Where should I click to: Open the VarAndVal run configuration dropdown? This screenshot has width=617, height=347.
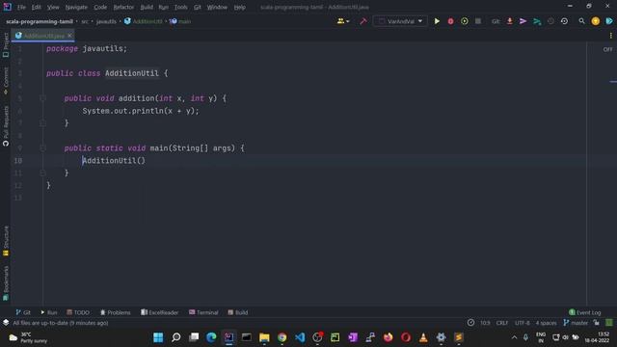click(x=400, y=21)
